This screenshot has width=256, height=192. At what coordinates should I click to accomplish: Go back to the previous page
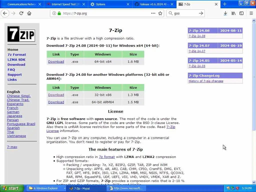[5, 13]
